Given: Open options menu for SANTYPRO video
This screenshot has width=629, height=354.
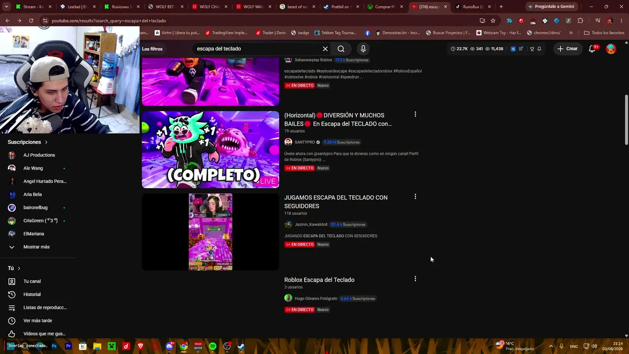Looking at the screenshot, I should tap(415, 114).
